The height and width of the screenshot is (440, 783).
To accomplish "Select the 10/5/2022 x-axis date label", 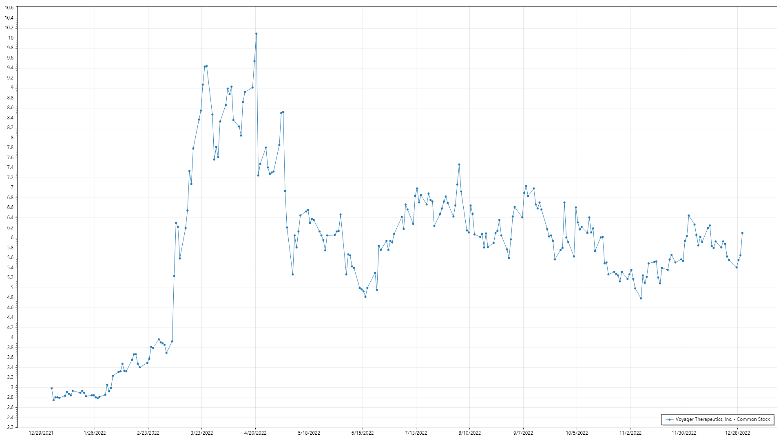I will coord(577,433).
